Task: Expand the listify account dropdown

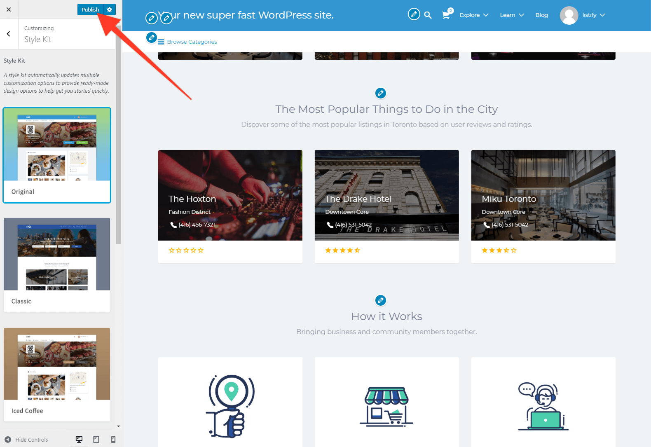Action: coord(594,15)
